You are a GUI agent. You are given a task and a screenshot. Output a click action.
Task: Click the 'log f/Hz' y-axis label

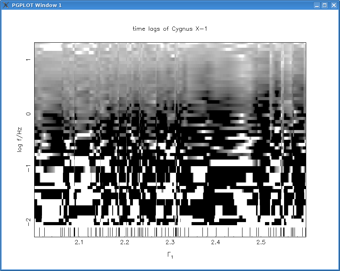(x=19, y=140)
